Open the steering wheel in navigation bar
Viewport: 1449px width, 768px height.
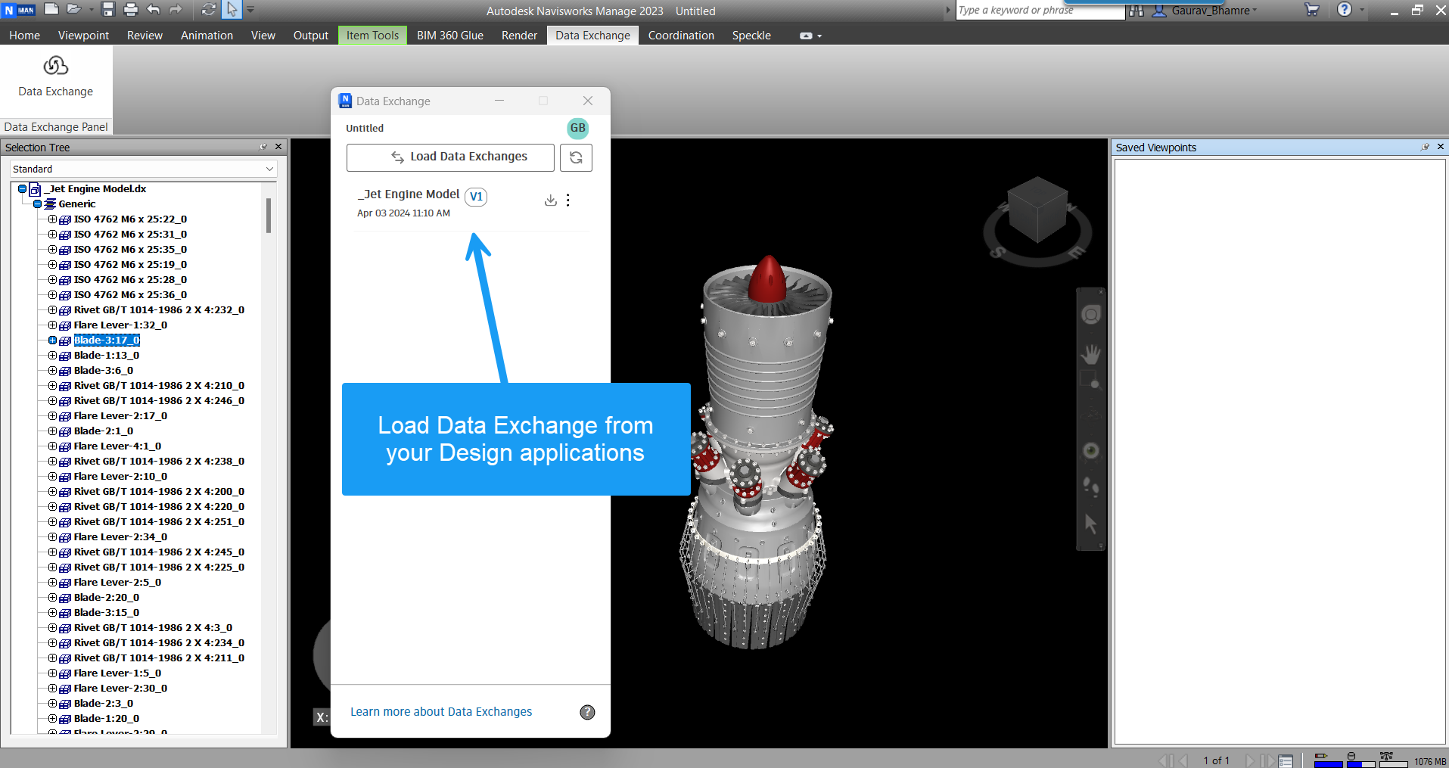[x=1090, y=315]
